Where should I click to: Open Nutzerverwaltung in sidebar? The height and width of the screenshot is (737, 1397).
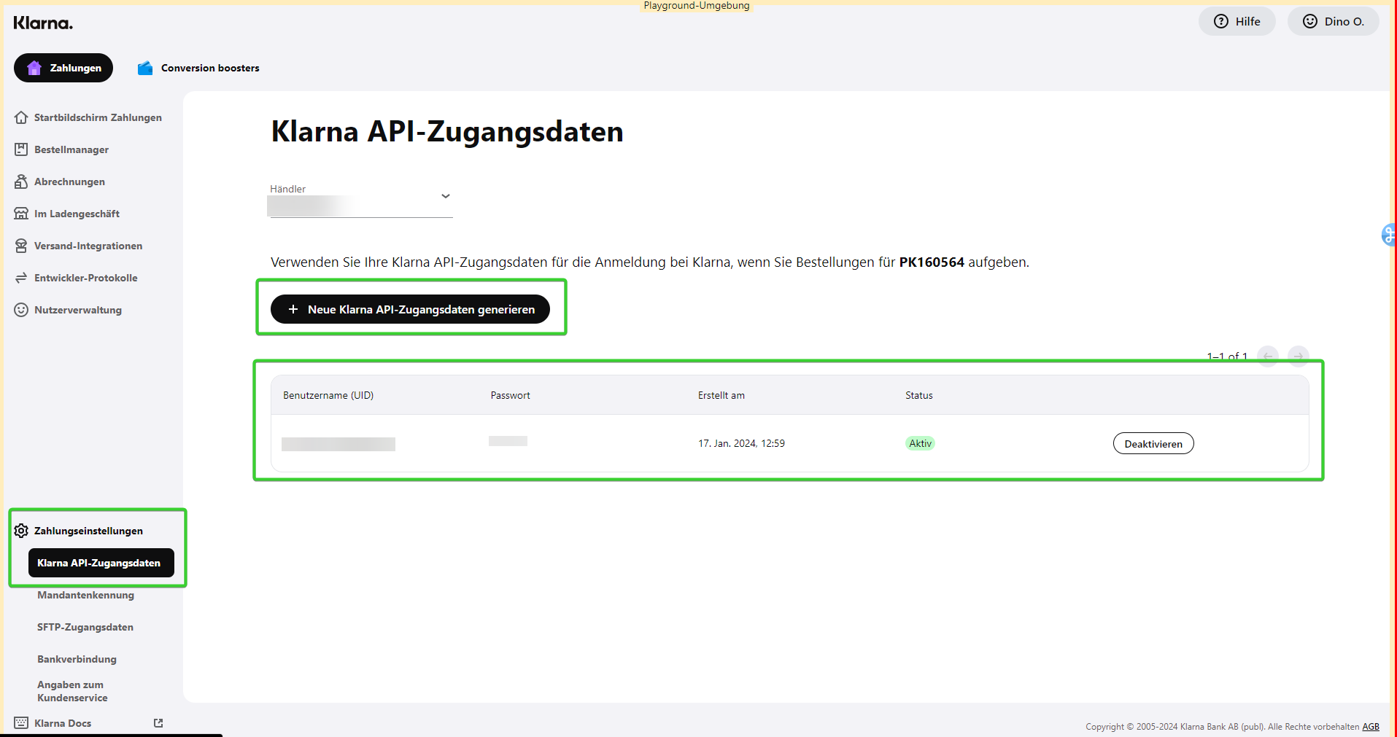click(x=69, y=310)
